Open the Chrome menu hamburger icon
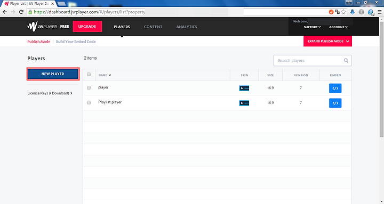Screen dimensions: 384x204 [x=380, y=12]
